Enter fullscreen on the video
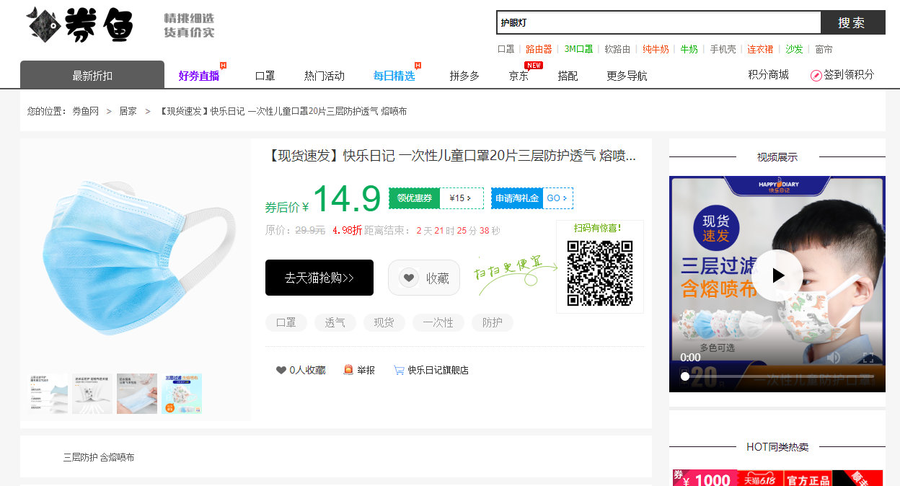The height and width of the screenshot is (486, 900). (x=869, y=357)
